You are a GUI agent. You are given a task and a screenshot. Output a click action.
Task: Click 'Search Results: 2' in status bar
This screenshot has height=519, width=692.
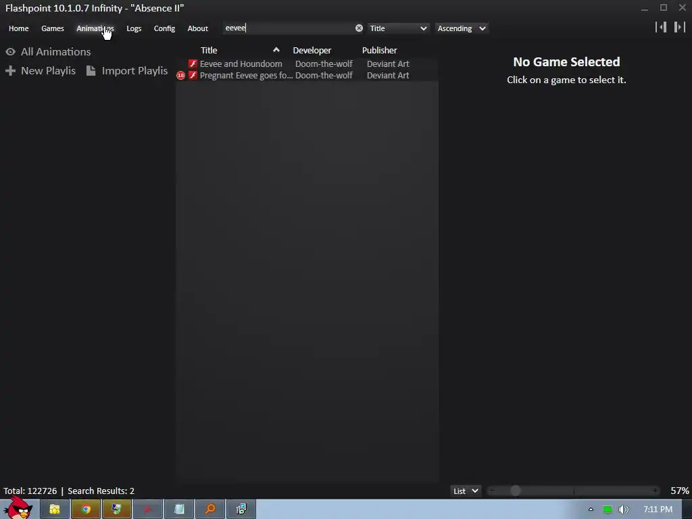pos(101,491)
